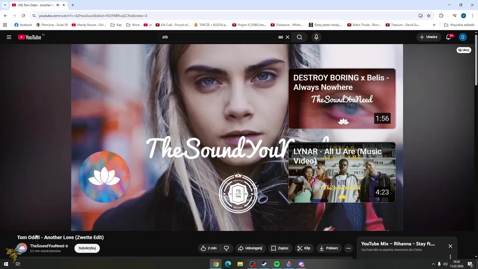Open Microsoft Edge from the taskbar

[x=228, y=264]
